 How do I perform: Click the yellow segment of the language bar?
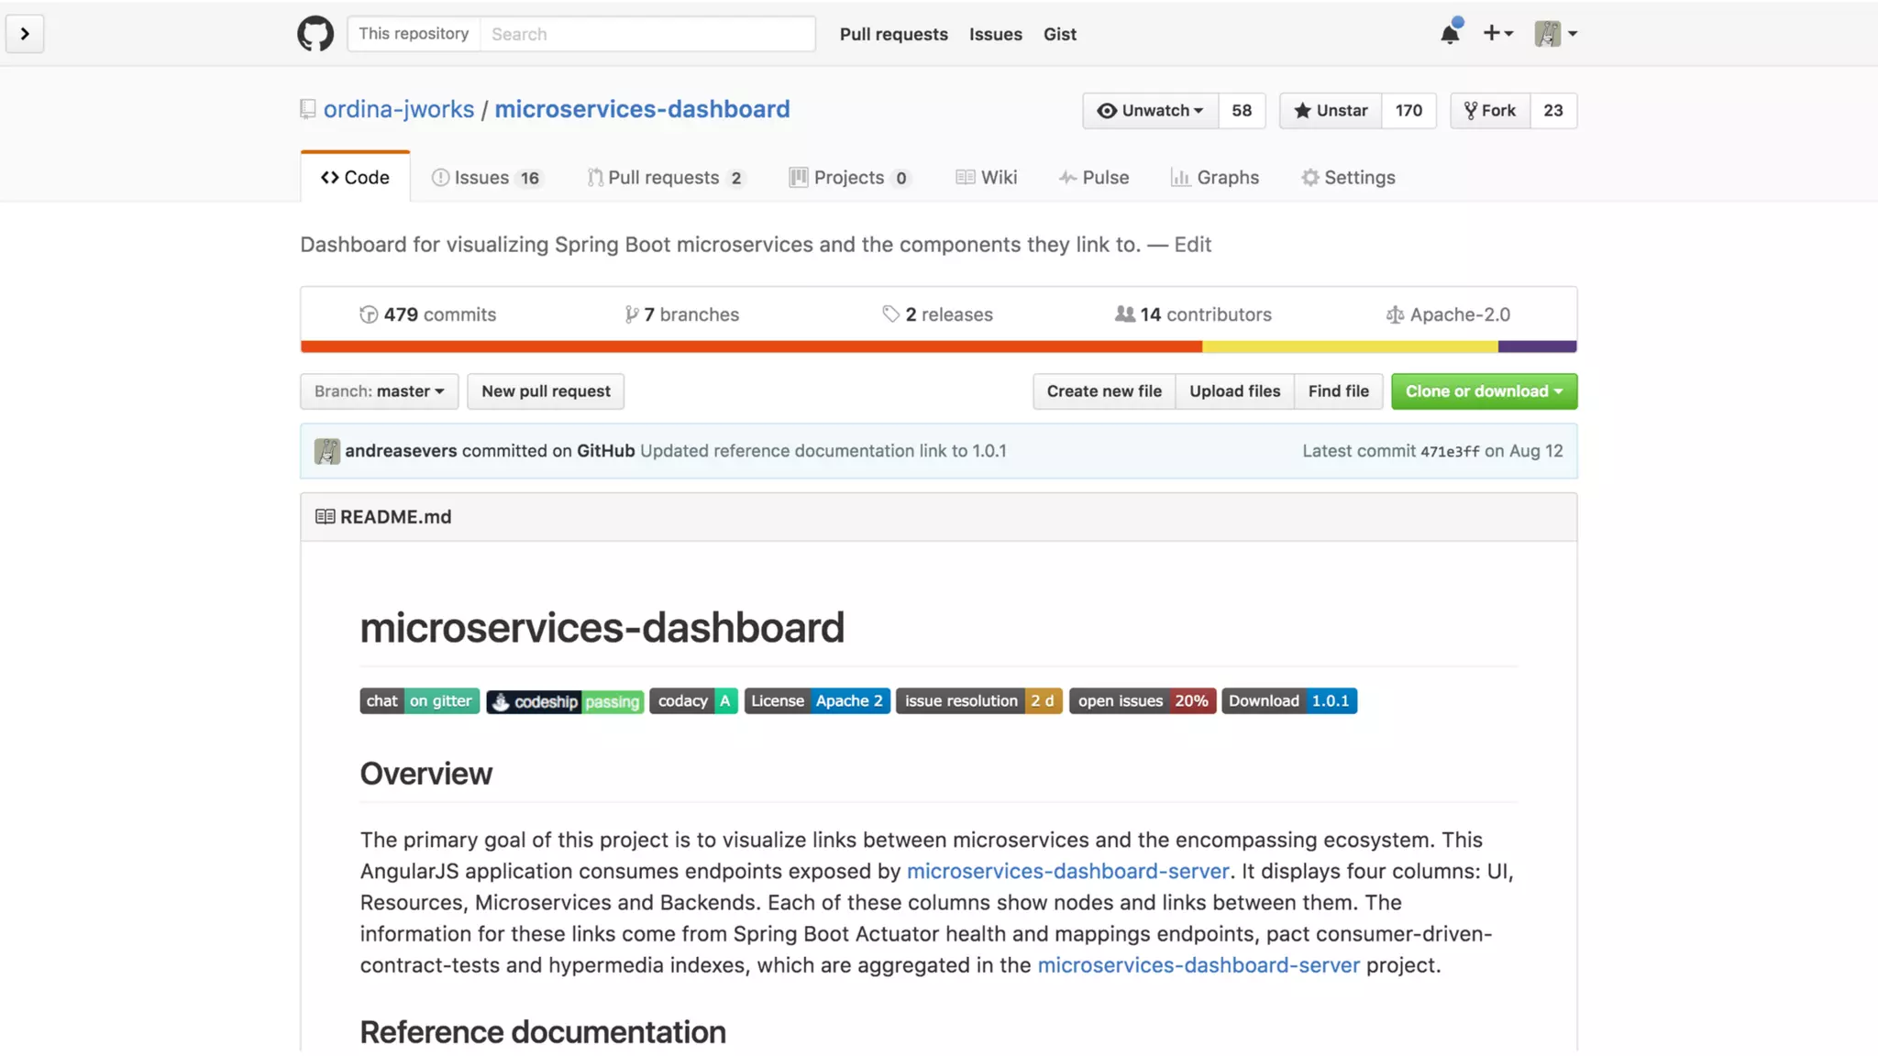point(1349,346)
